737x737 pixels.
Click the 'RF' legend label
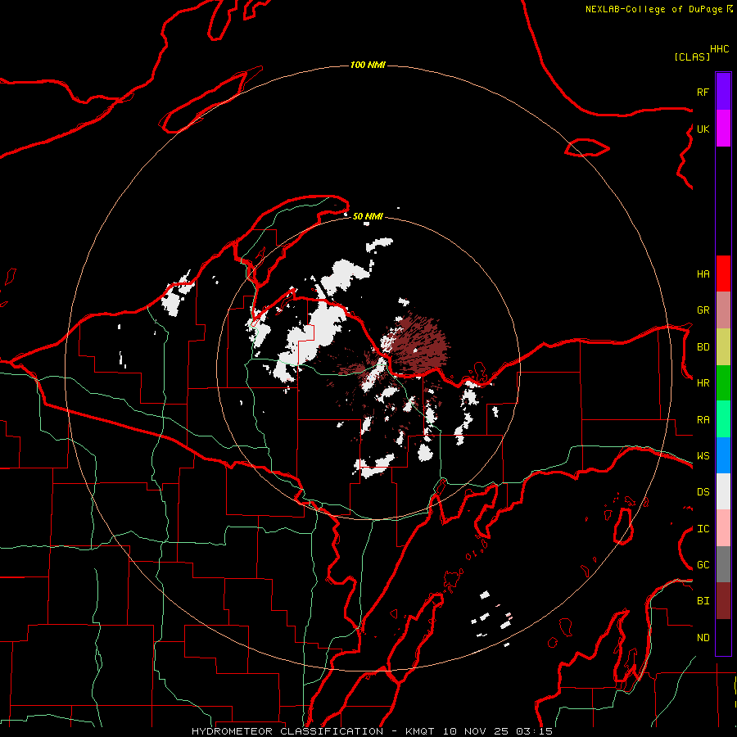pyautogui.click(x=703, y=92)
